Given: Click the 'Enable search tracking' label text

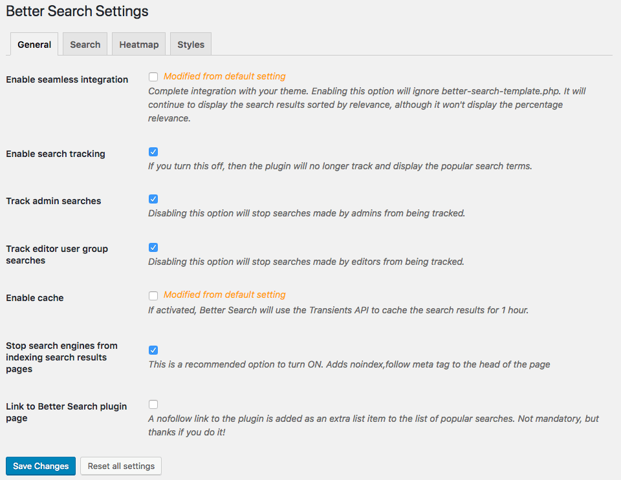Looking at the screenshot, I should (56, 154).
